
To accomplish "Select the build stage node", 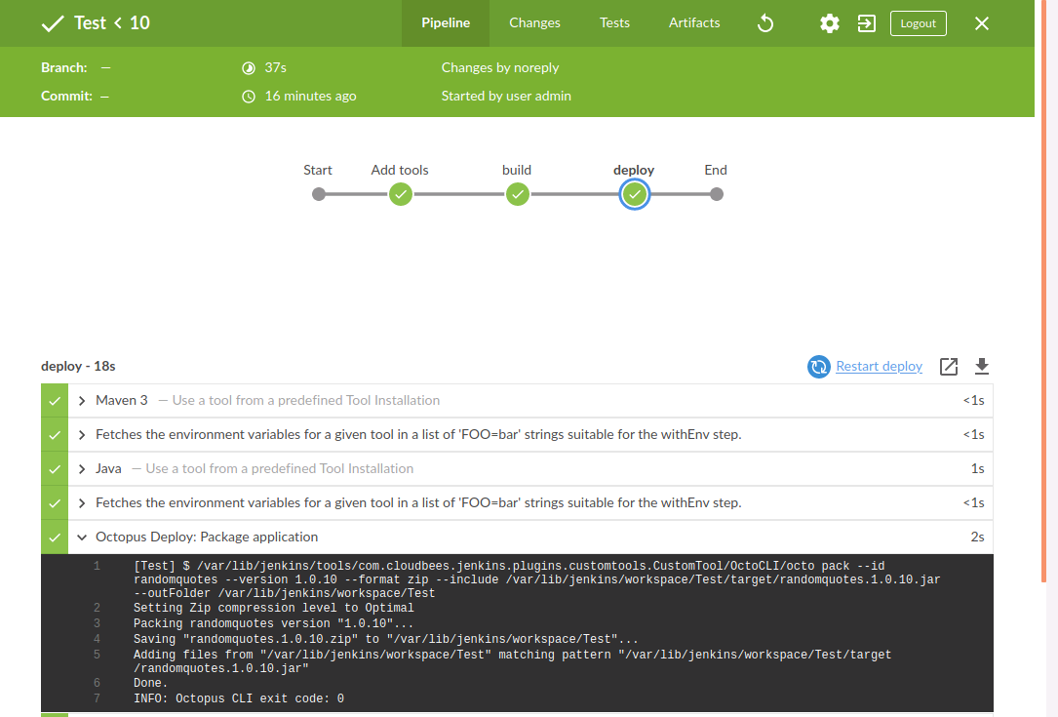I will [x=518, y=194].
